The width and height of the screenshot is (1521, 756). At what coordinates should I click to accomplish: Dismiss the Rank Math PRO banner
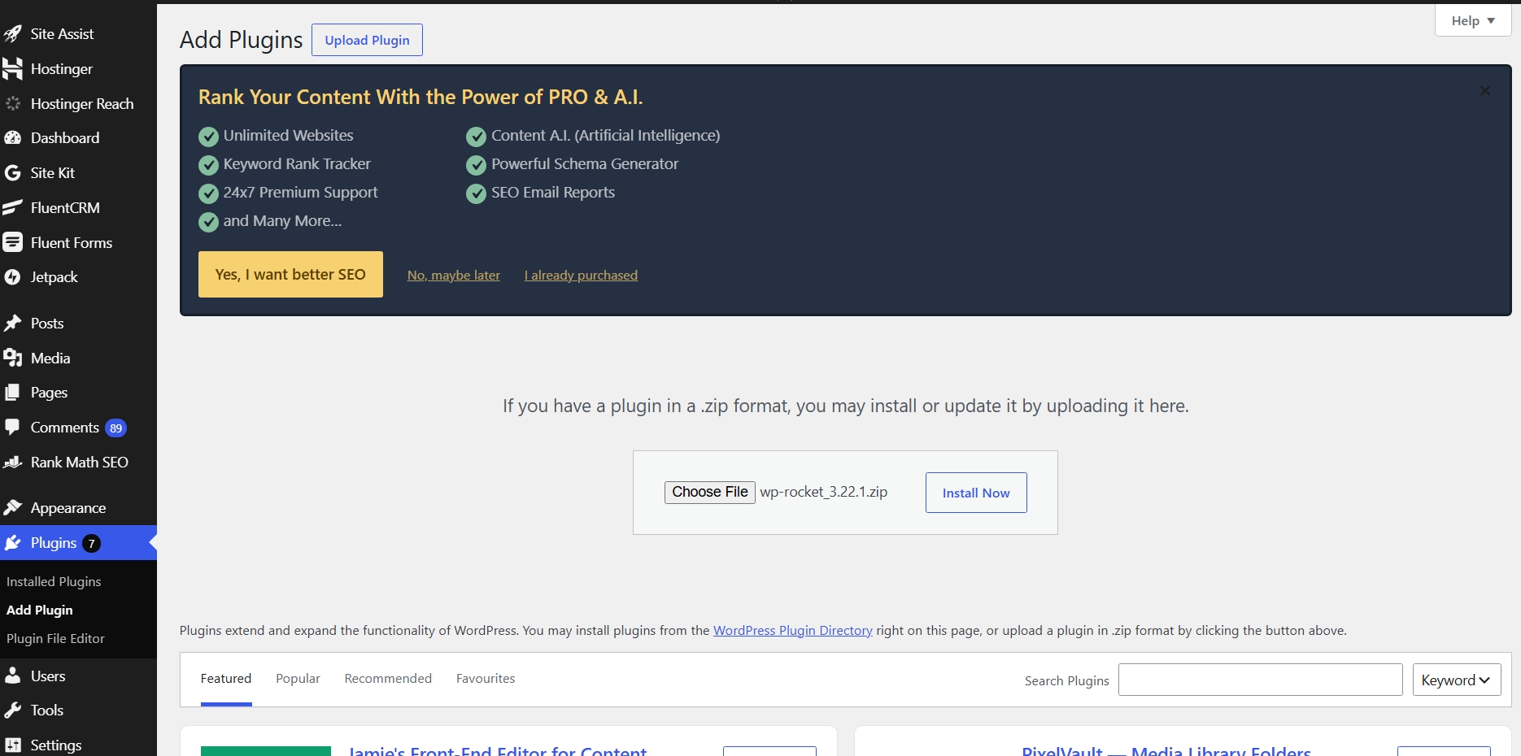pos(1484,91)
